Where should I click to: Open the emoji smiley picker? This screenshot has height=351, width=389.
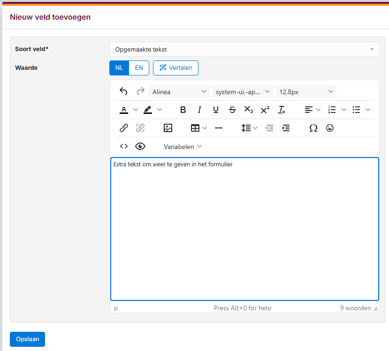330,128
